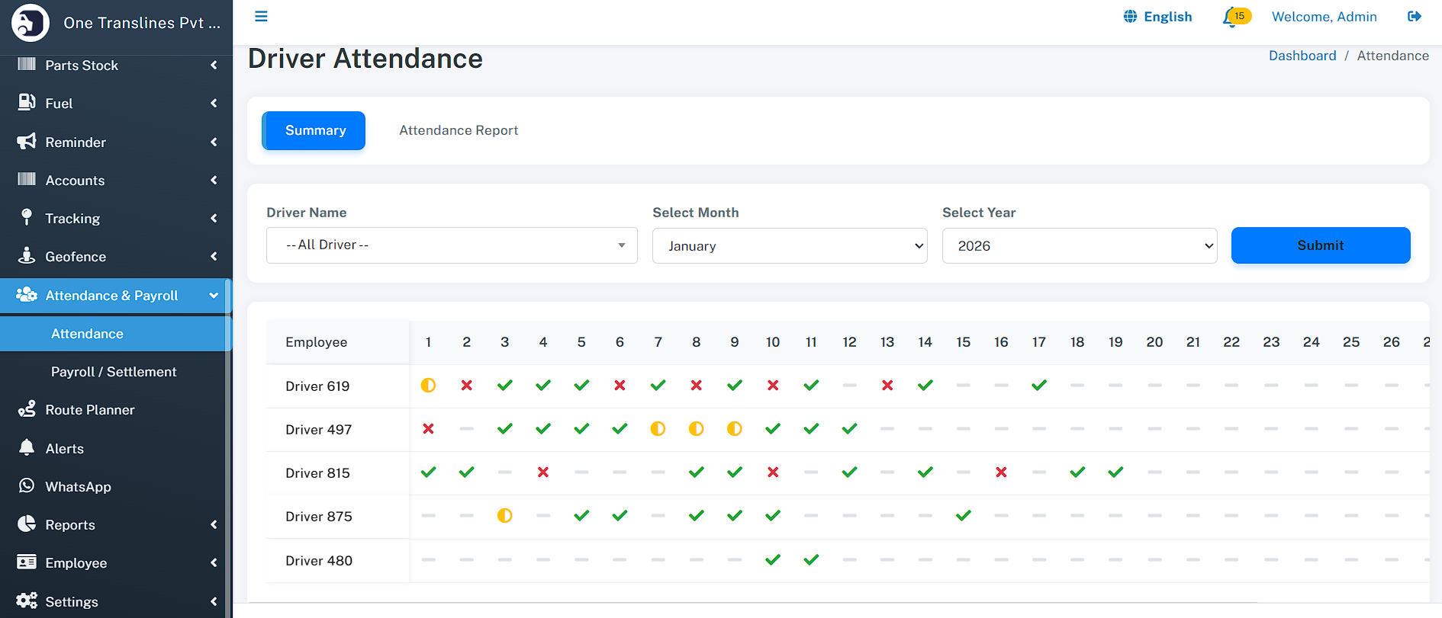Screen dimensions: 1442x618
Task: Open the Select Year dropdown
Action: 1079,246
